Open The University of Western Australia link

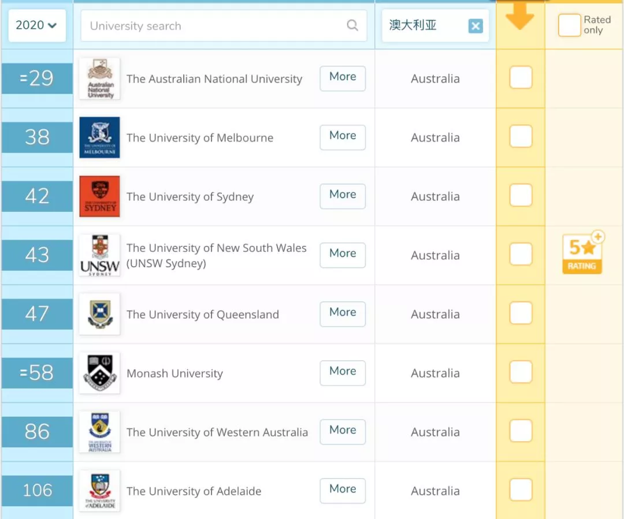click(217, 432)
